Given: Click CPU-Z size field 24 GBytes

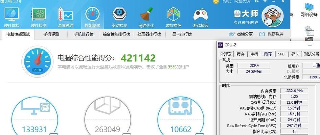Looking at the screenshot, I should (254, 71).
